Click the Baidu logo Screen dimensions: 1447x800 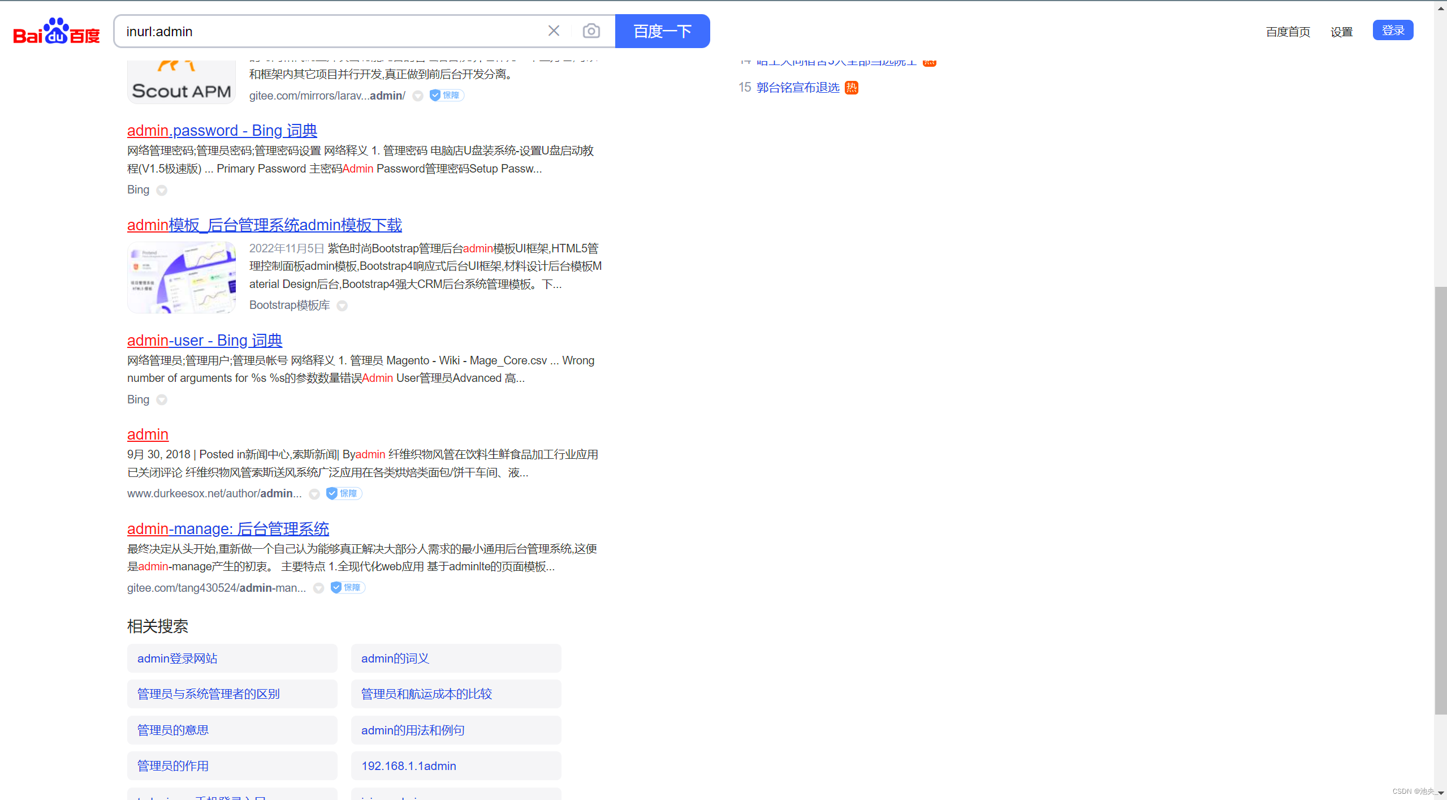[57, 31]
